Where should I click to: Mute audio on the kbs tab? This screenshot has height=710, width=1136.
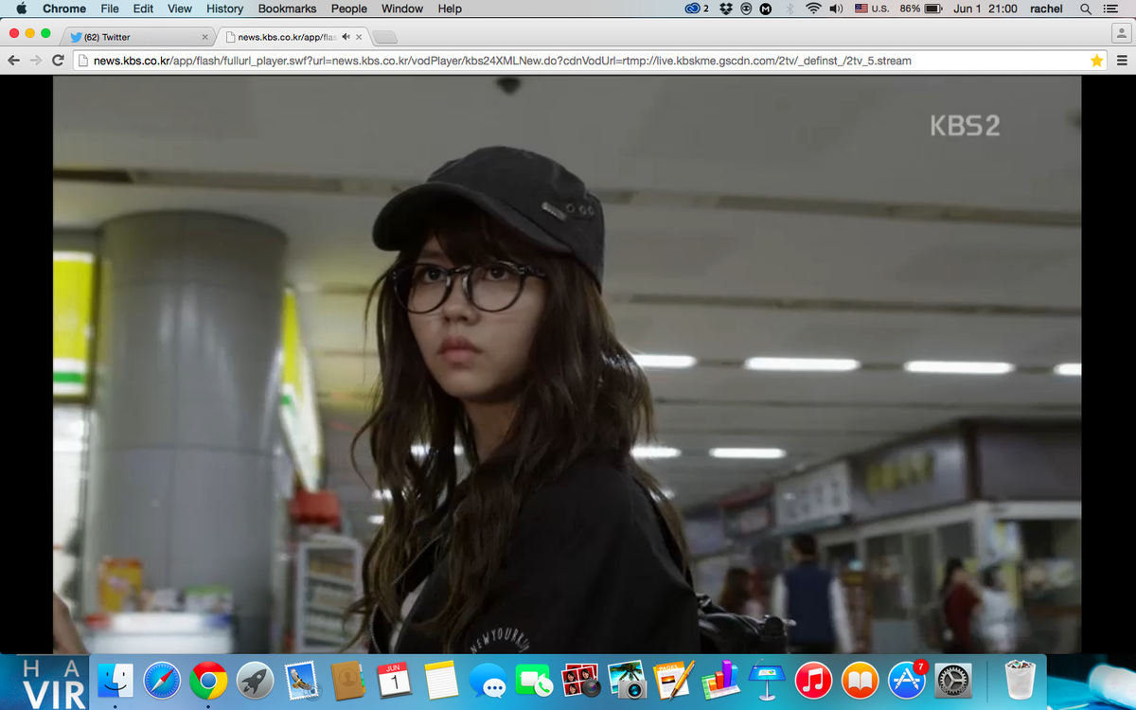click(346, 37)
